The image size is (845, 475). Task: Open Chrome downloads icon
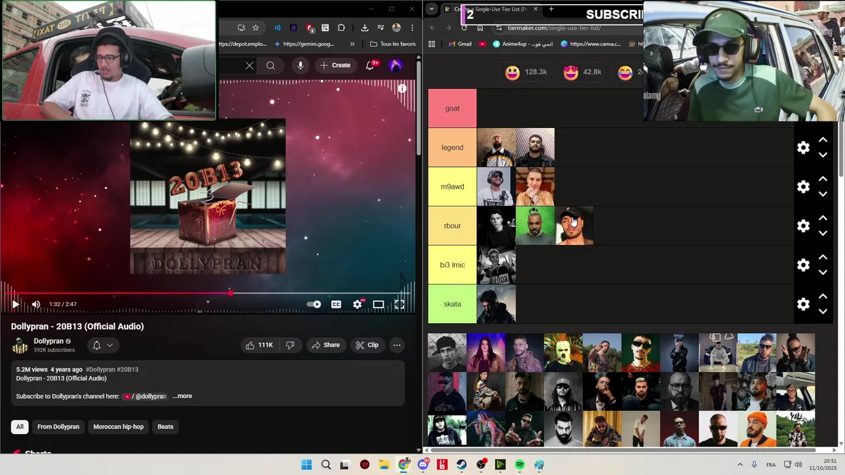(364, 28)
